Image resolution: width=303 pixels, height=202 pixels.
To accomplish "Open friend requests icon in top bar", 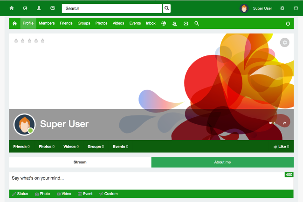I will [x=39, y=8].
